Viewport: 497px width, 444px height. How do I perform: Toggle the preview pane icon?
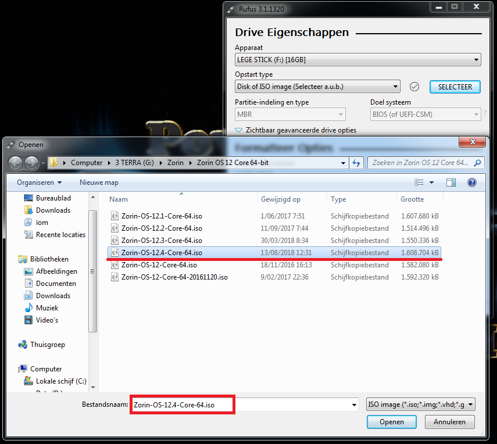(450, 182)
